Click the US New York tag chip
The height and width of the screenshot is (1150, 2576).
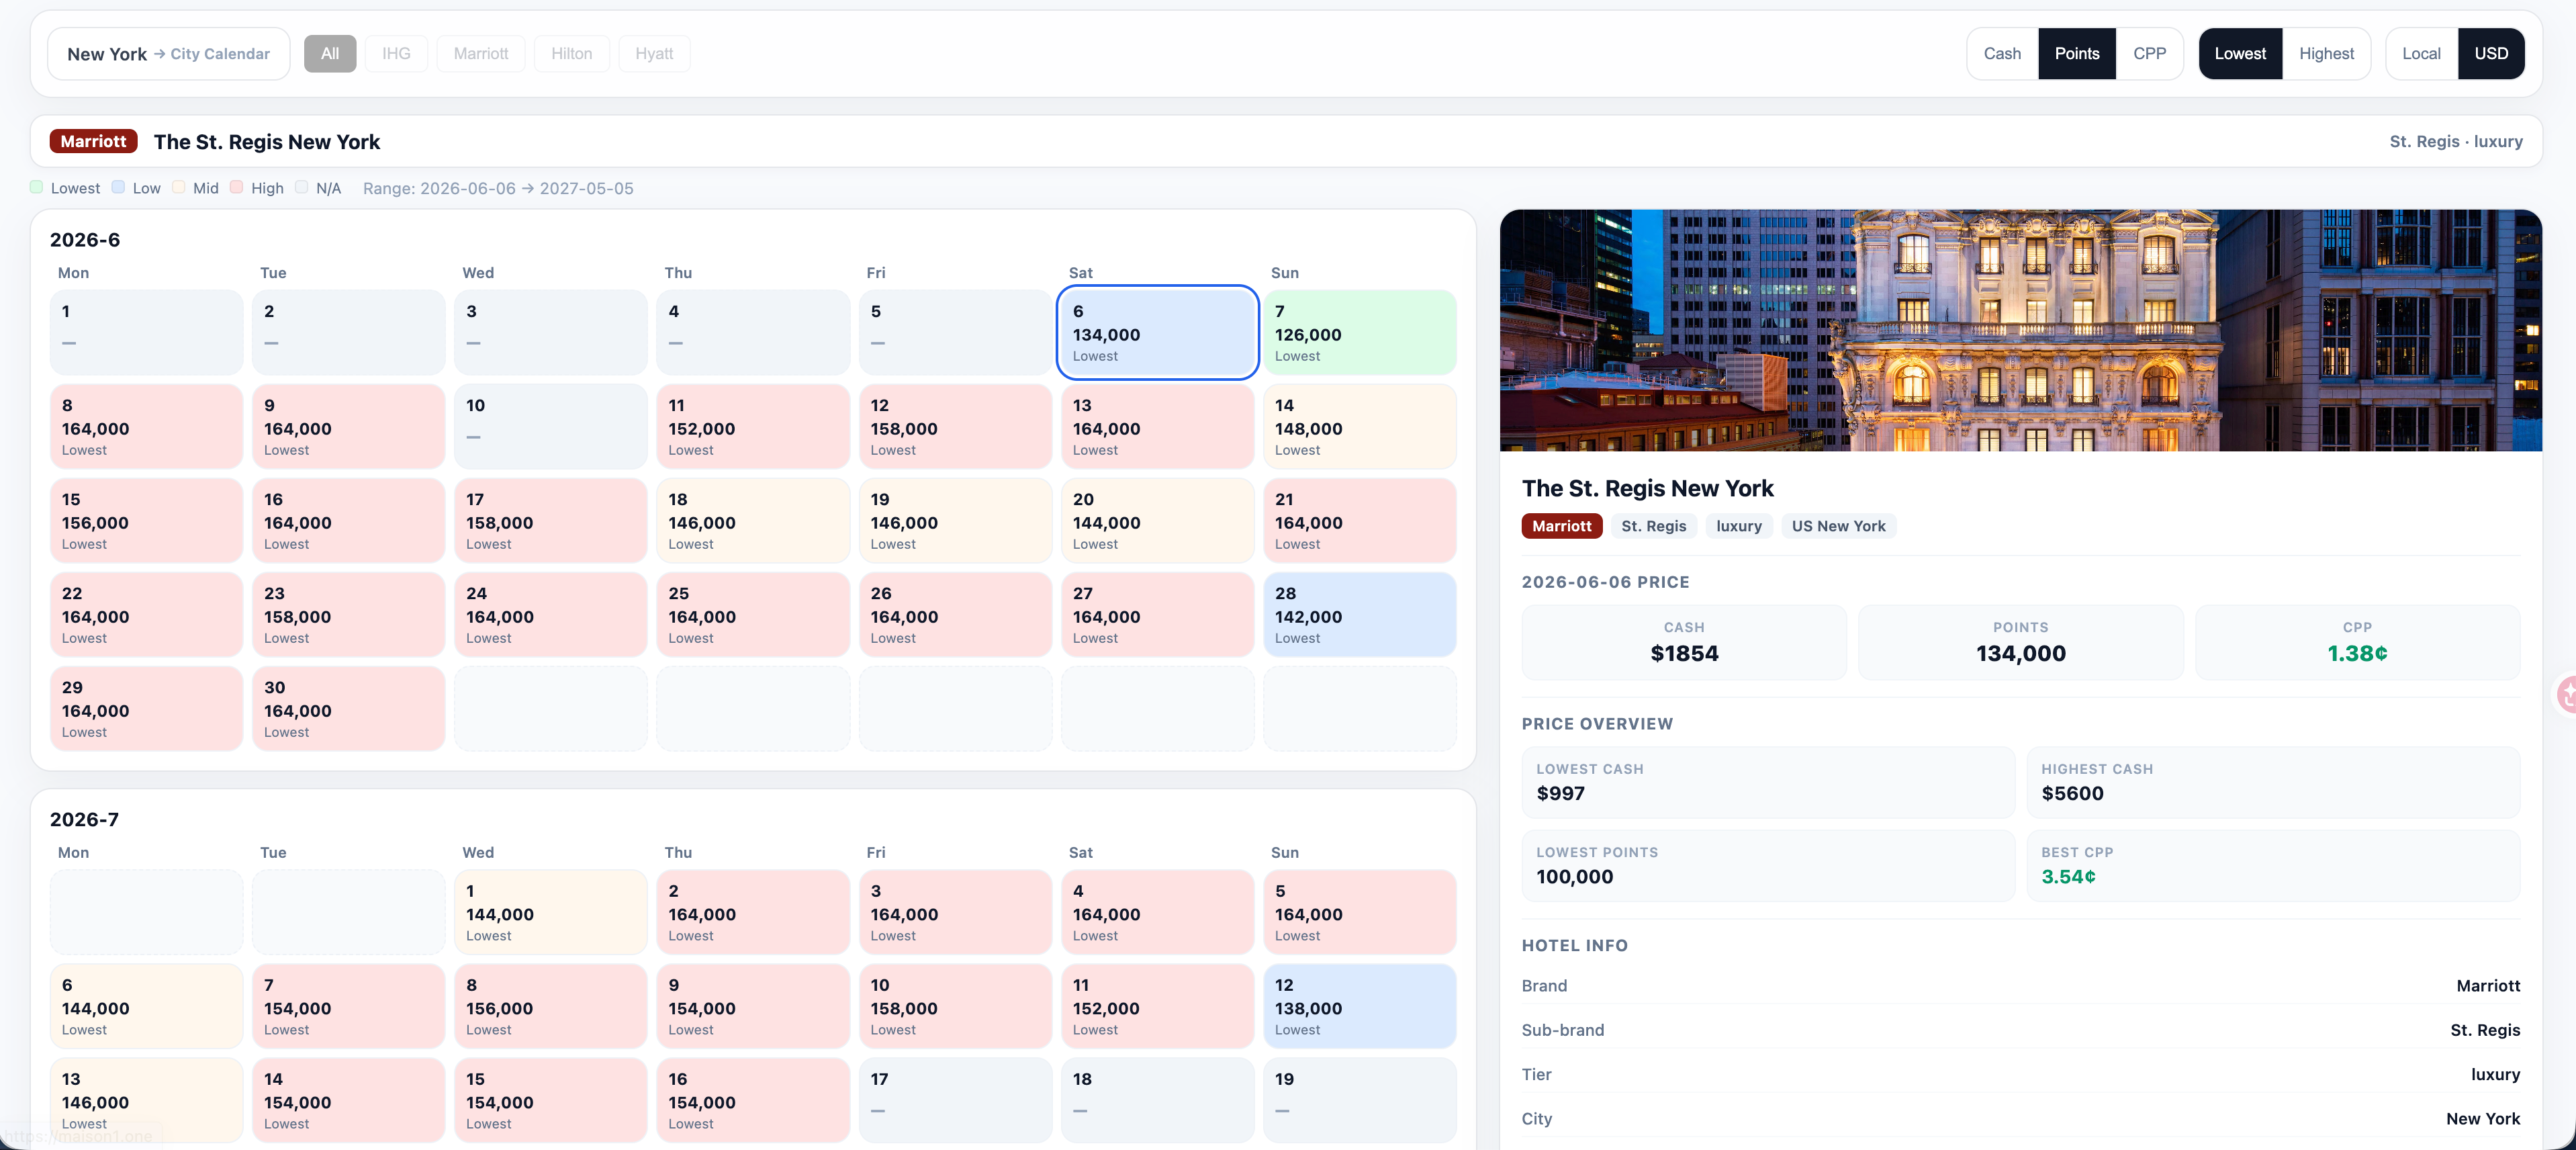coord(1838,526)
